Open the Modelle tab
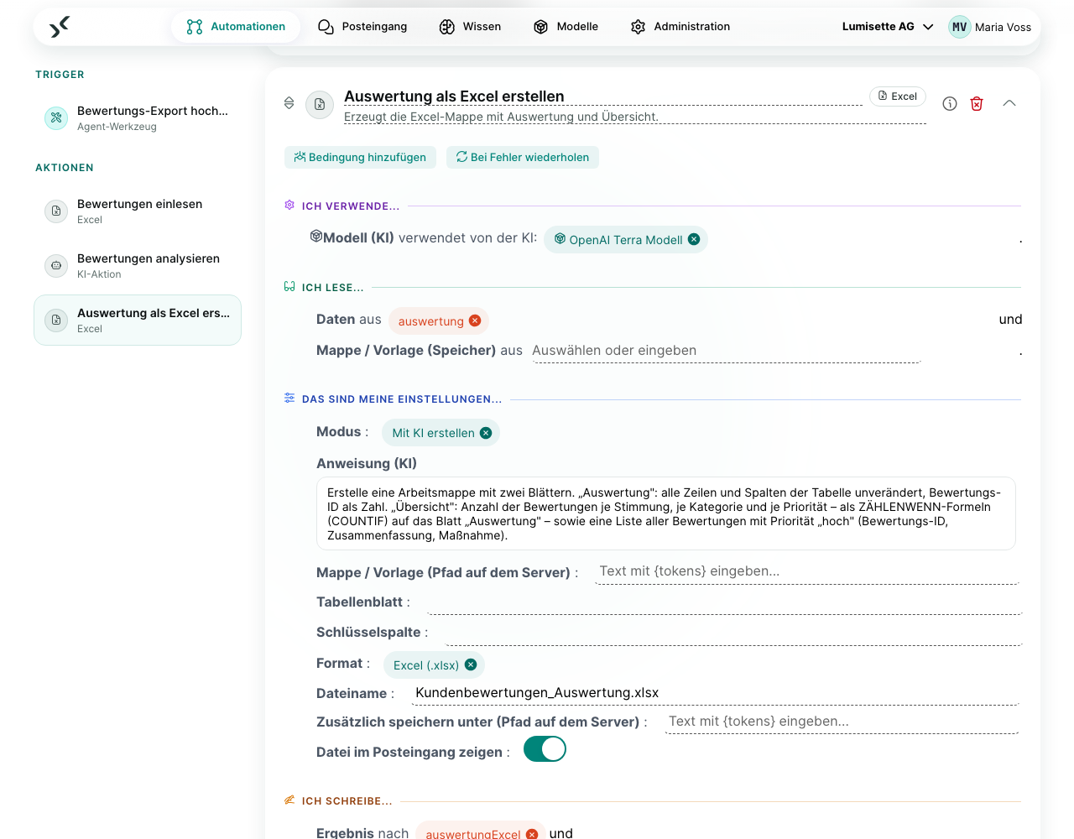The height and width of the screenshot is (839, 1074). click(566, 27)
